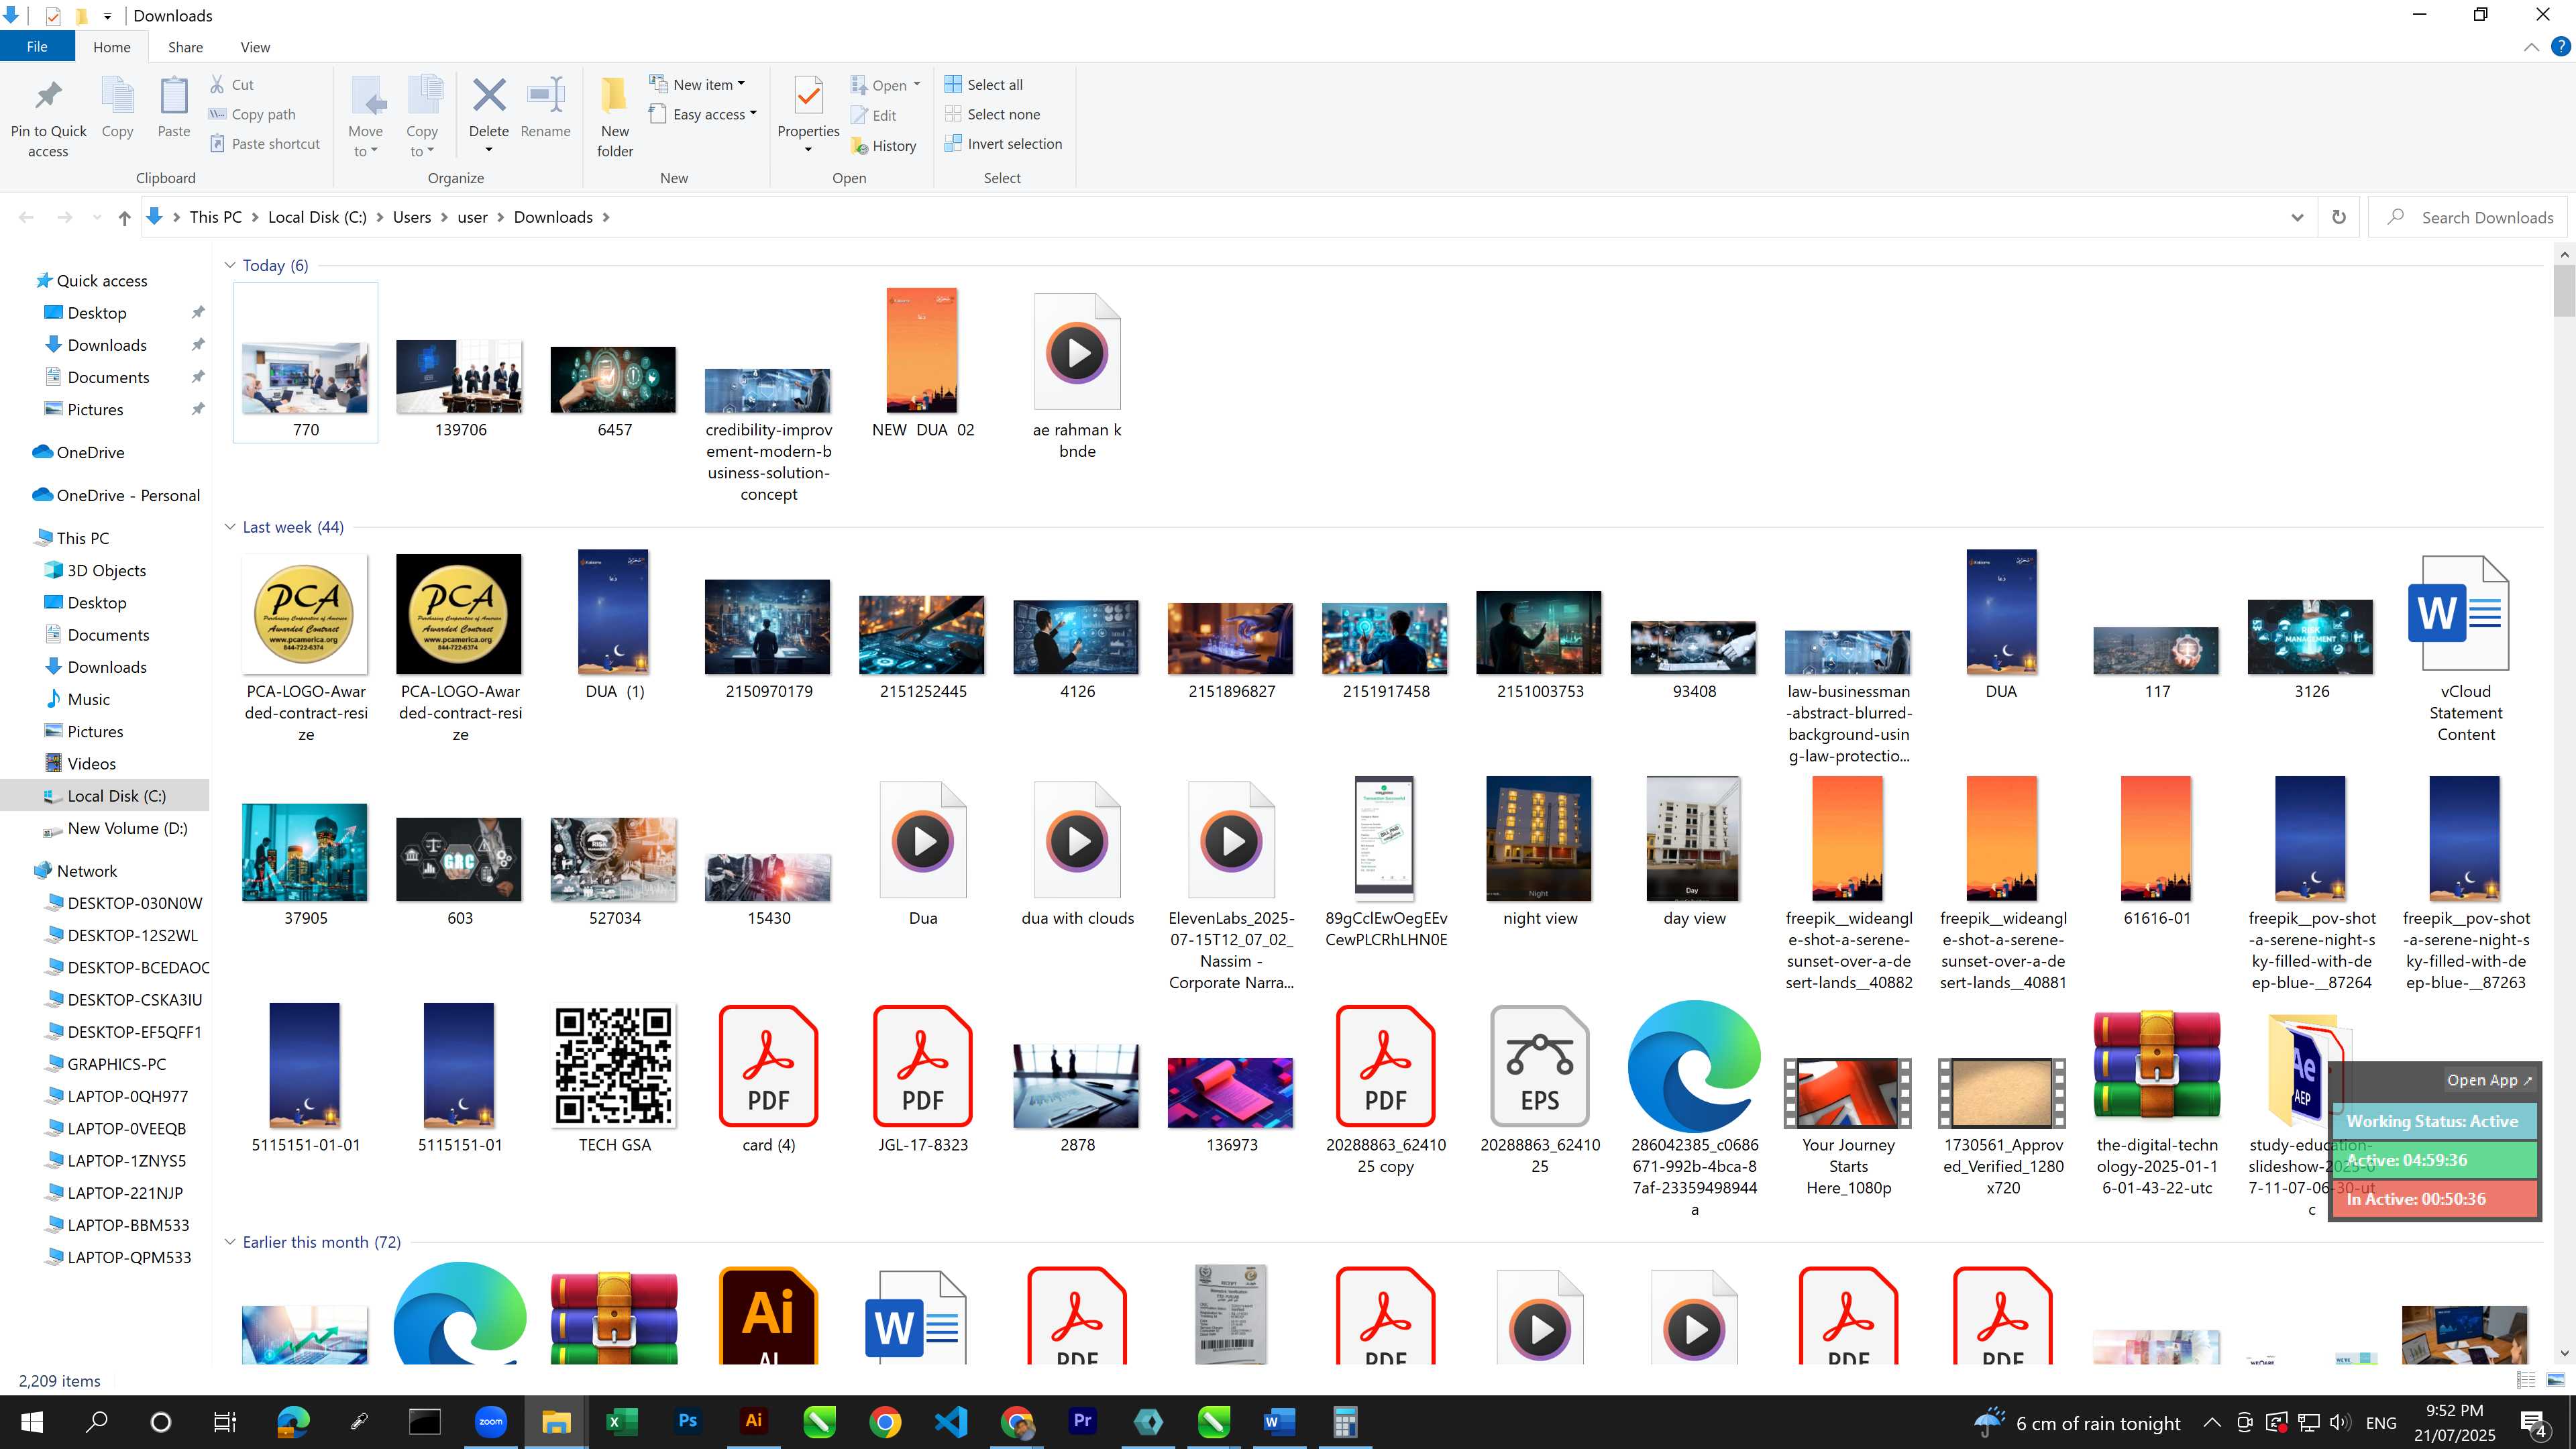Select the ae rahman k bnde video
Screen dimensions: 2576x1449
coord(1077,376)
